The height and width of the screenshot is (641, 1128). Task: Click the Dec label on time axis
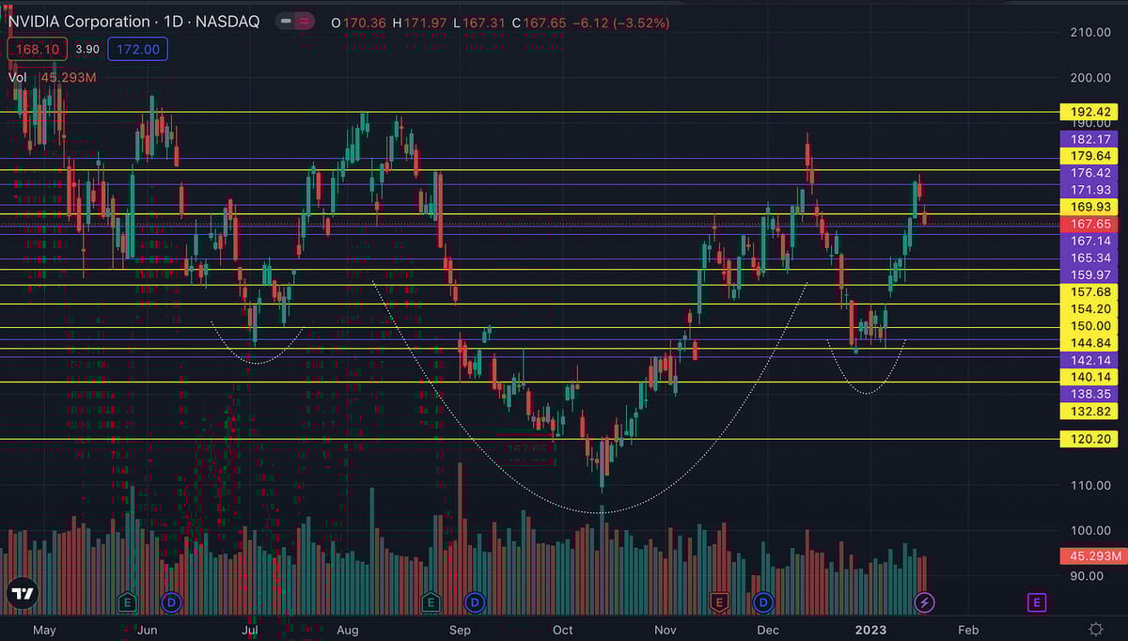(767, 629)
